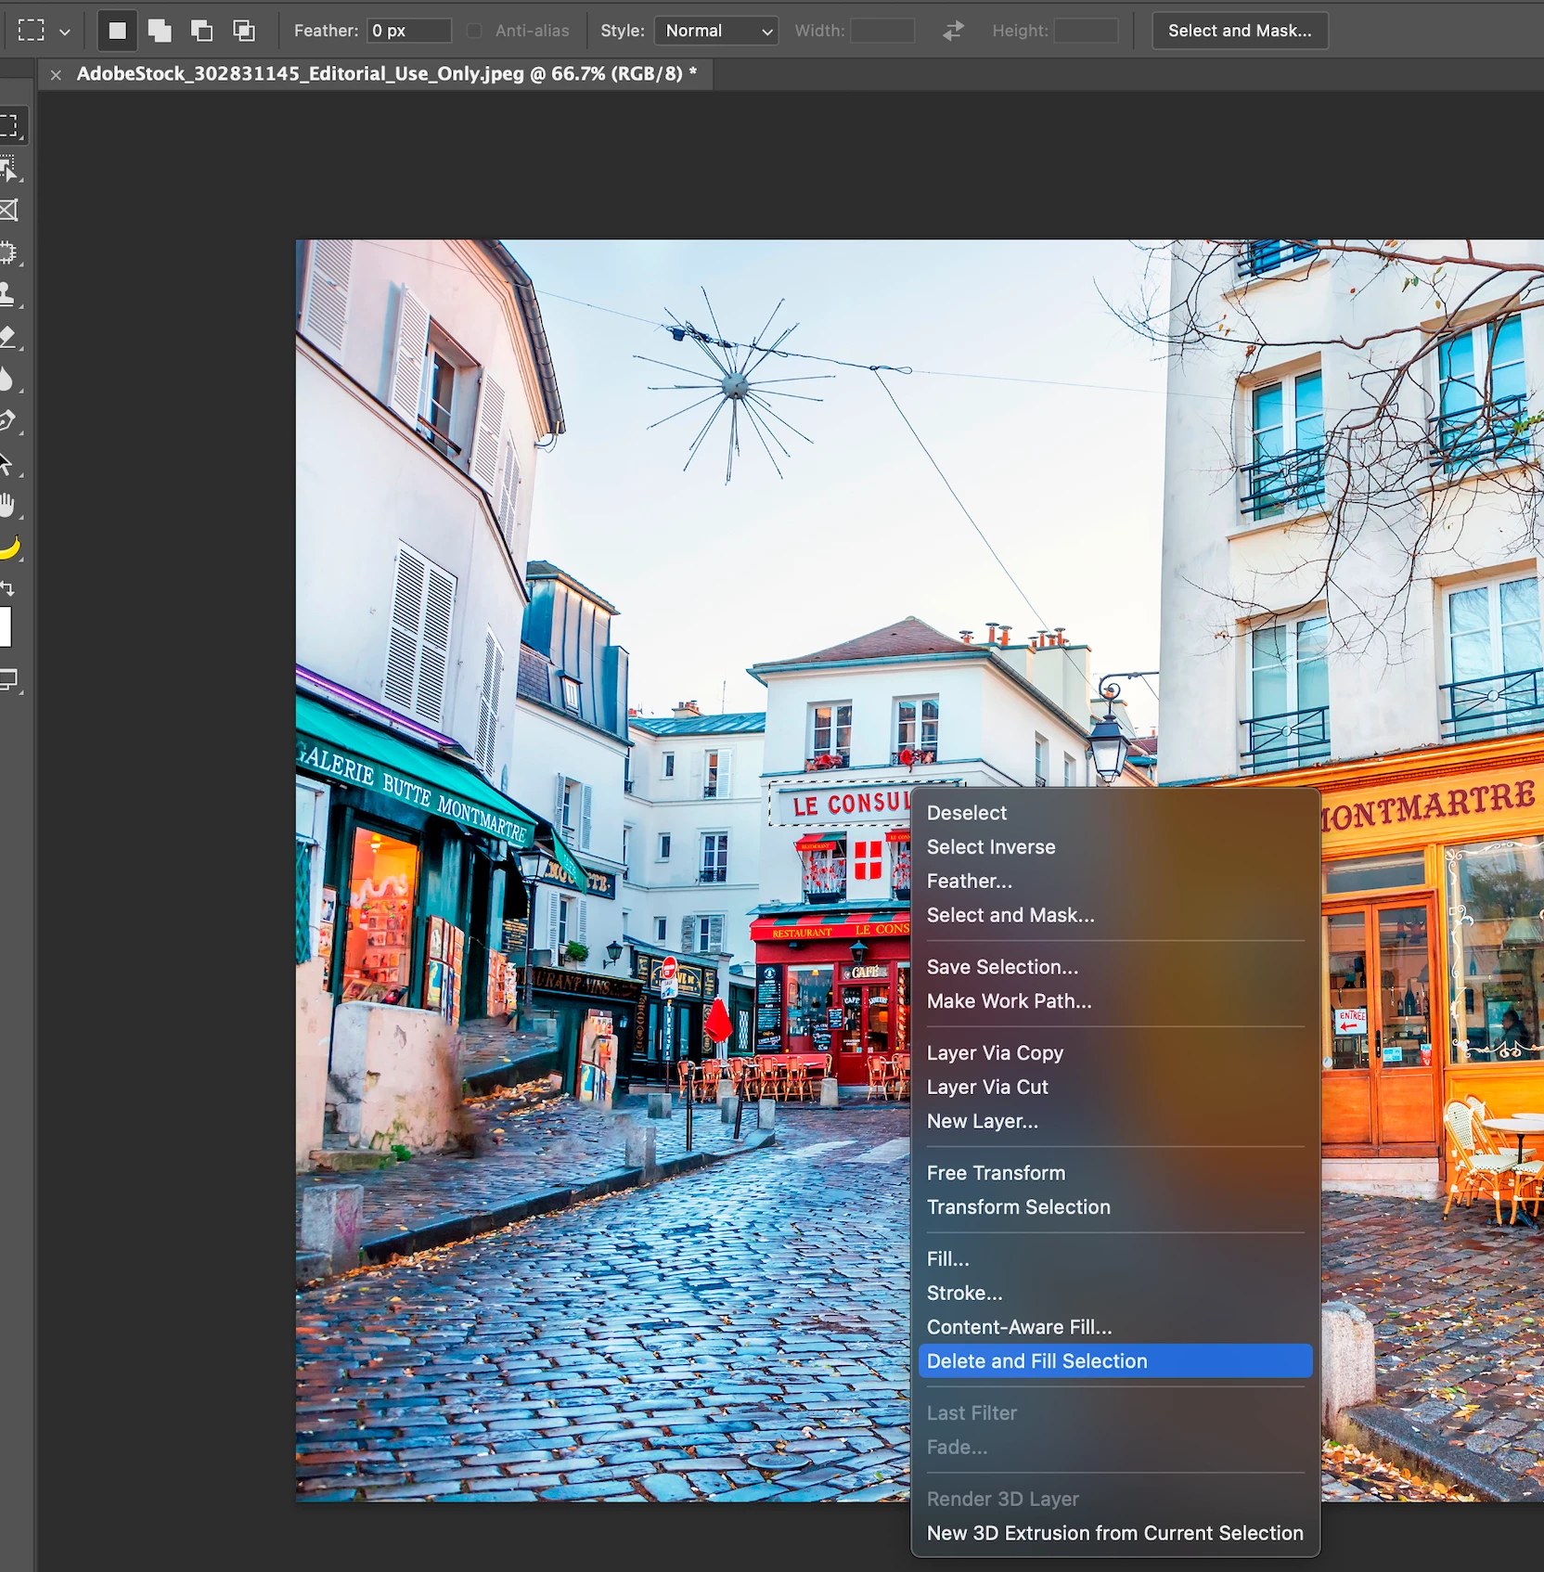
Task: Select the Rectangular Marquee tool in the side toolbar
Action: [9, 126]
